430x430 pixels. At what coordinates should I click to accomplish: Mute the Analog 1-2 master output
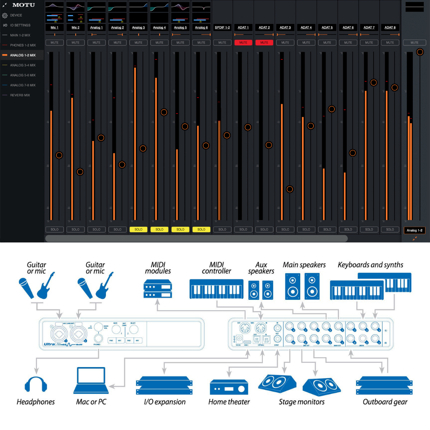pyautogui.click(x=414, y=43)
